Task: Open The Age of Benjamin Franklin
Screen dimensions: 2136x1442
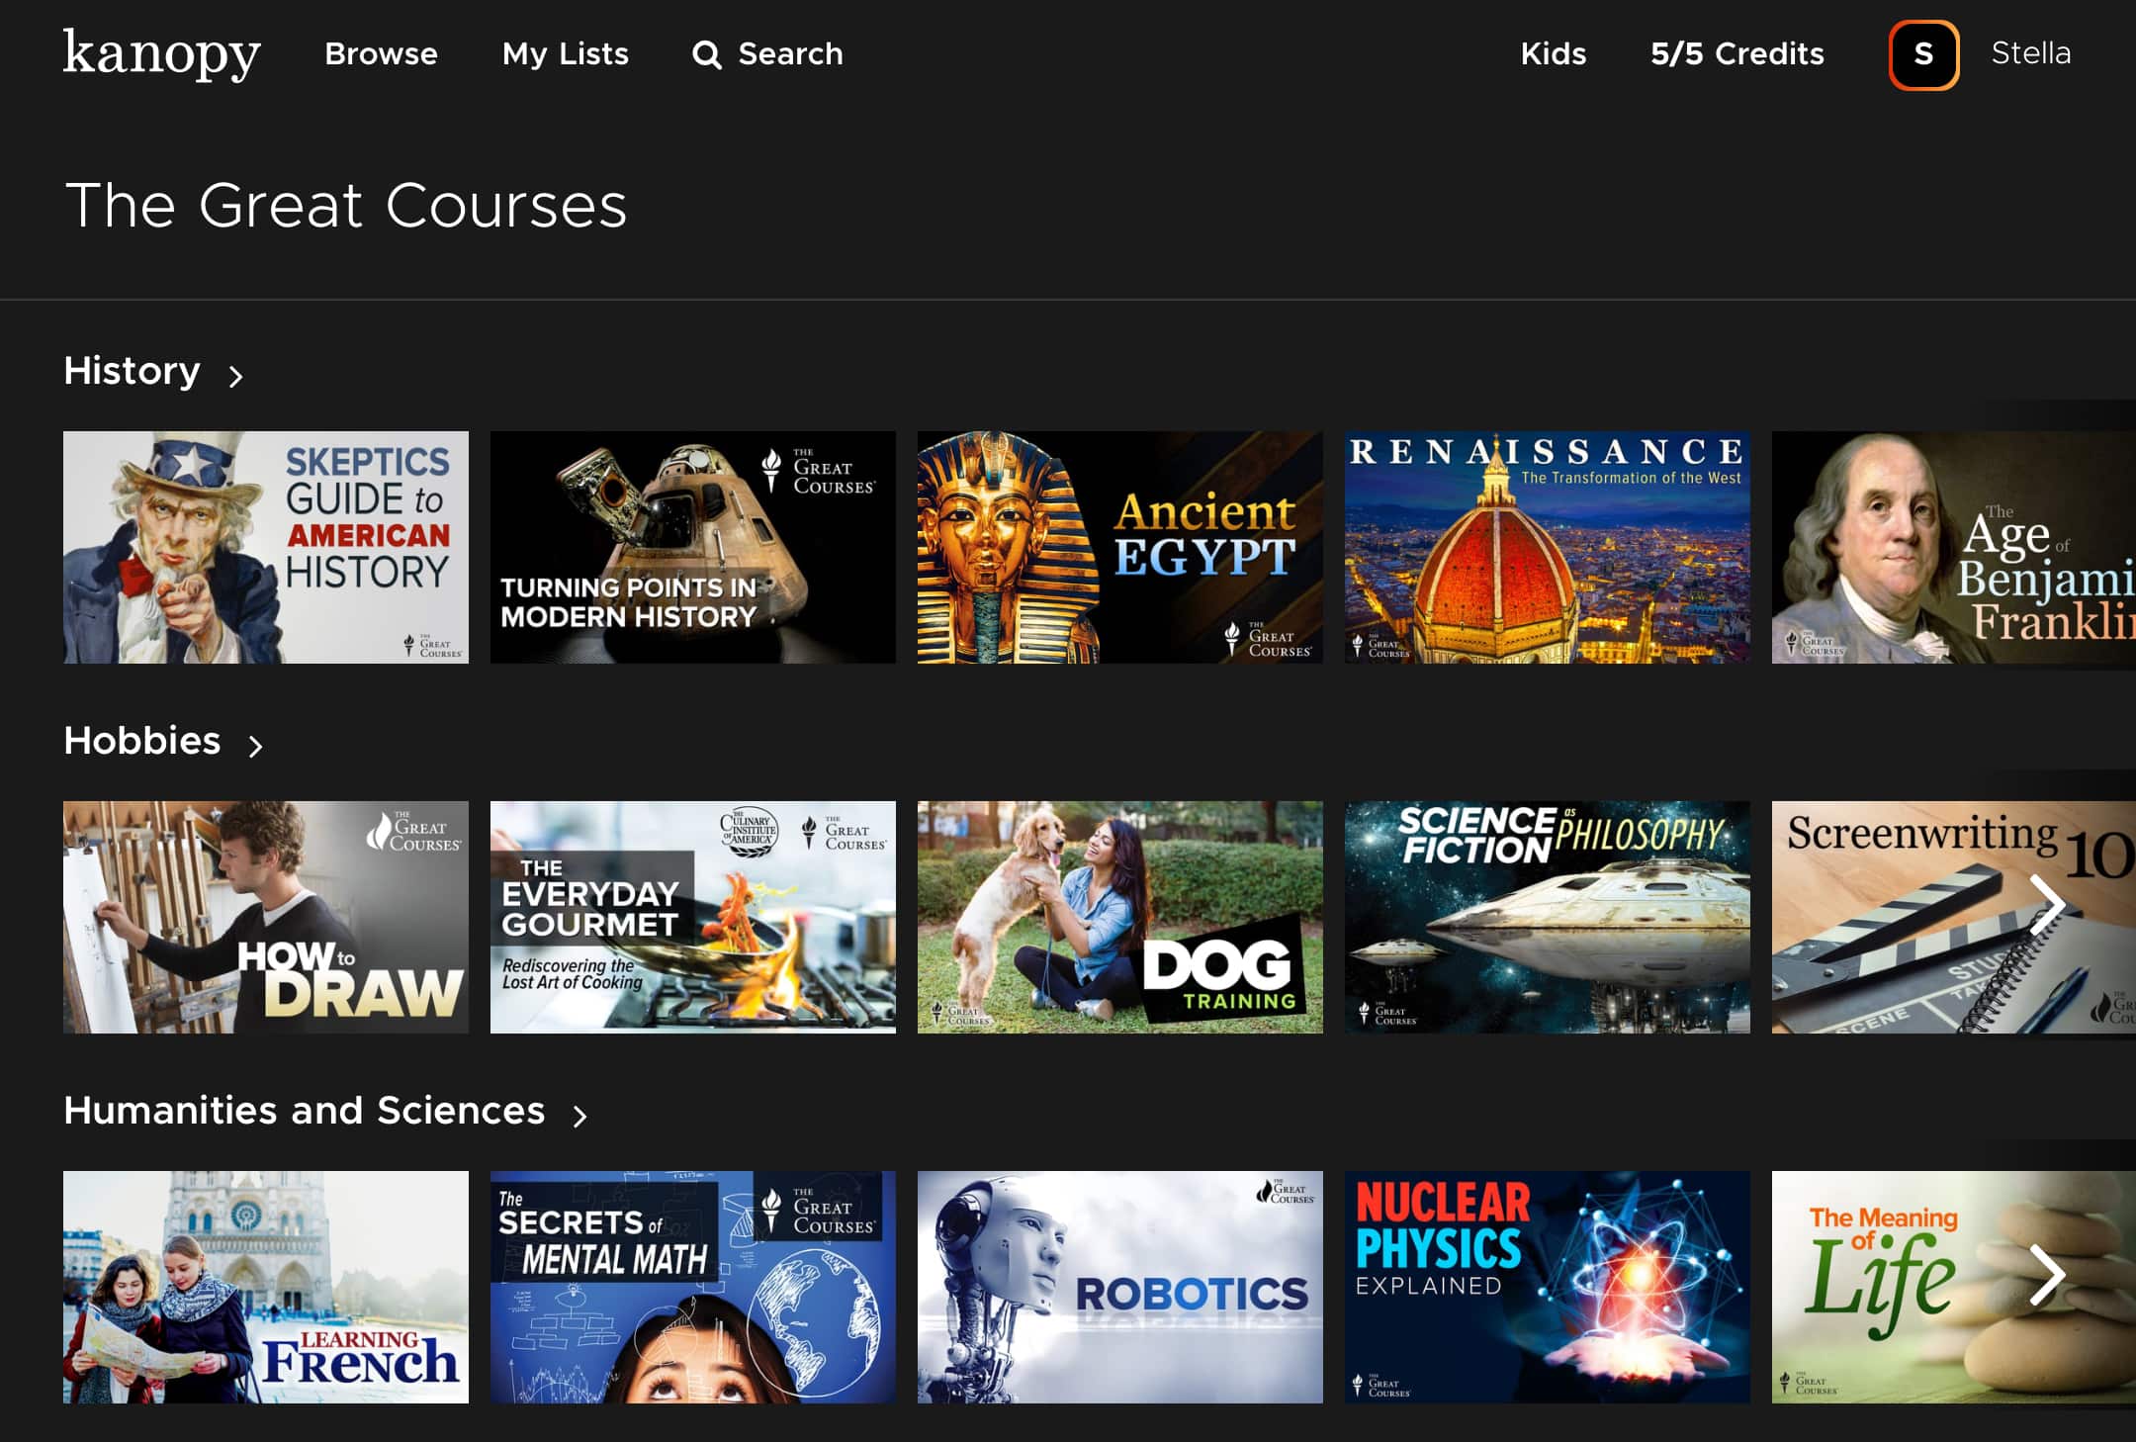Action: tap(1954, 547)
